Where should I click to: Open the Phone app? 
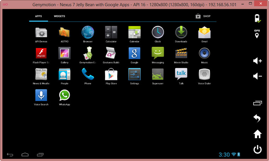88,77
